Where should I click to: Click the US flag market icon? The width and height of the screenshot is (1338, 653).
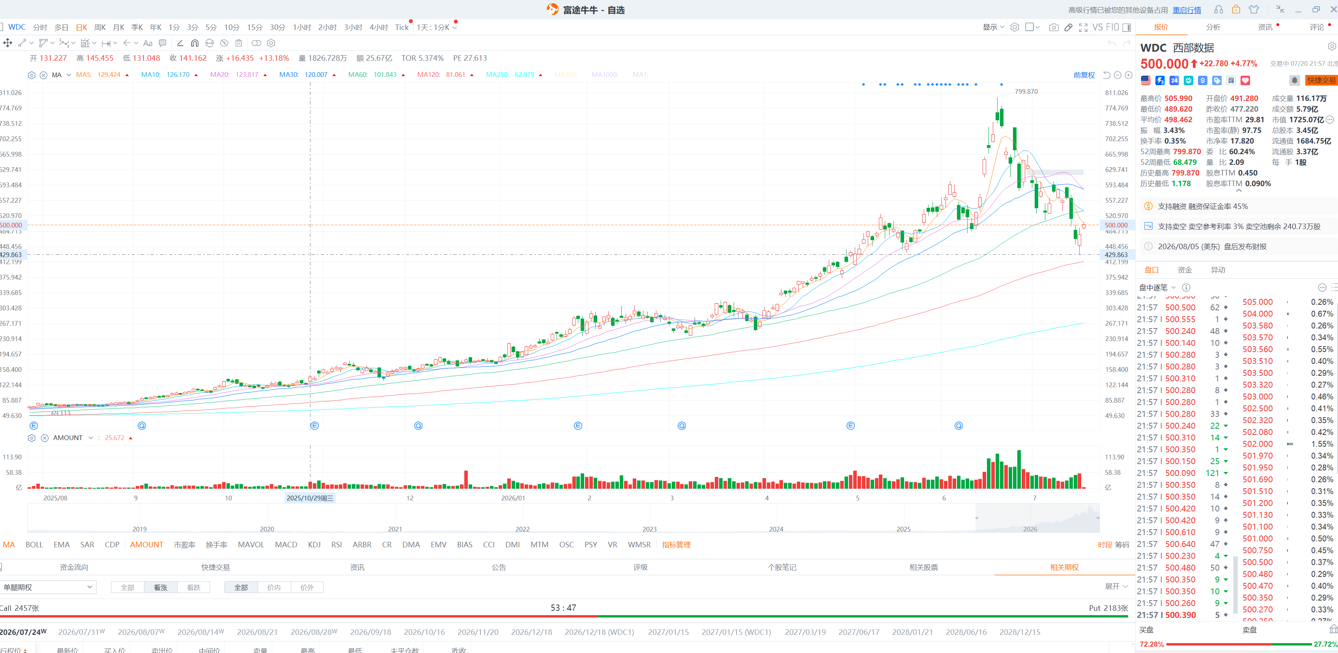click(x=1146, y=80)
